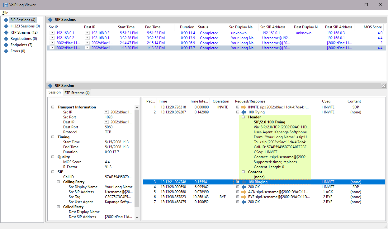Expand the 180 Ringing packet row

238,182
